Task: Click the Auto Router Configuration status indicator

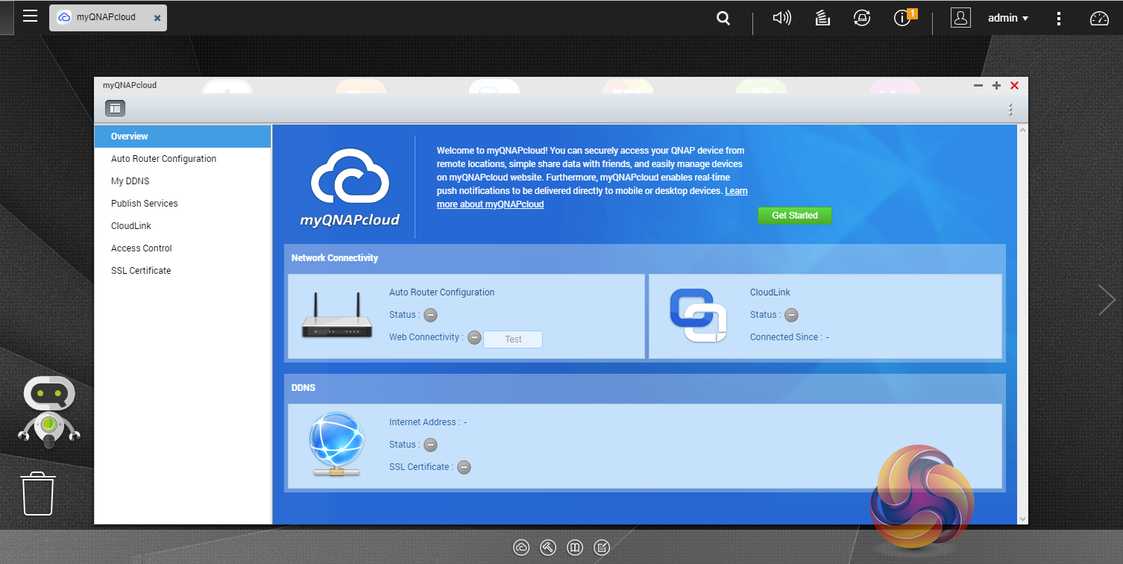Action: tap(430, 316)
